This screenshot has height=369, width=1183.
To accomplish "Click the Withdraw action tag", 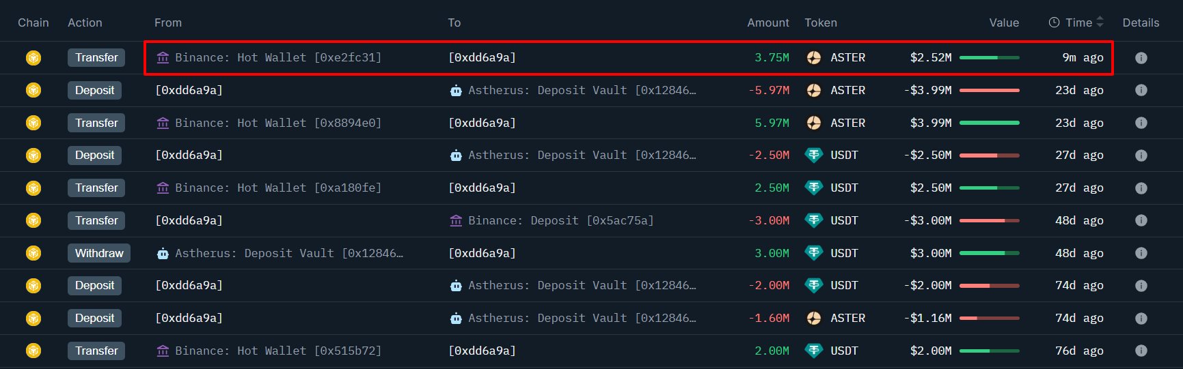I will (99, 254).
